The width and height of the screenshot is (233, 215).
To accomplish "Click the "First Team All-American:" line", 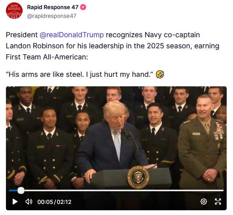I will (47, 57).
